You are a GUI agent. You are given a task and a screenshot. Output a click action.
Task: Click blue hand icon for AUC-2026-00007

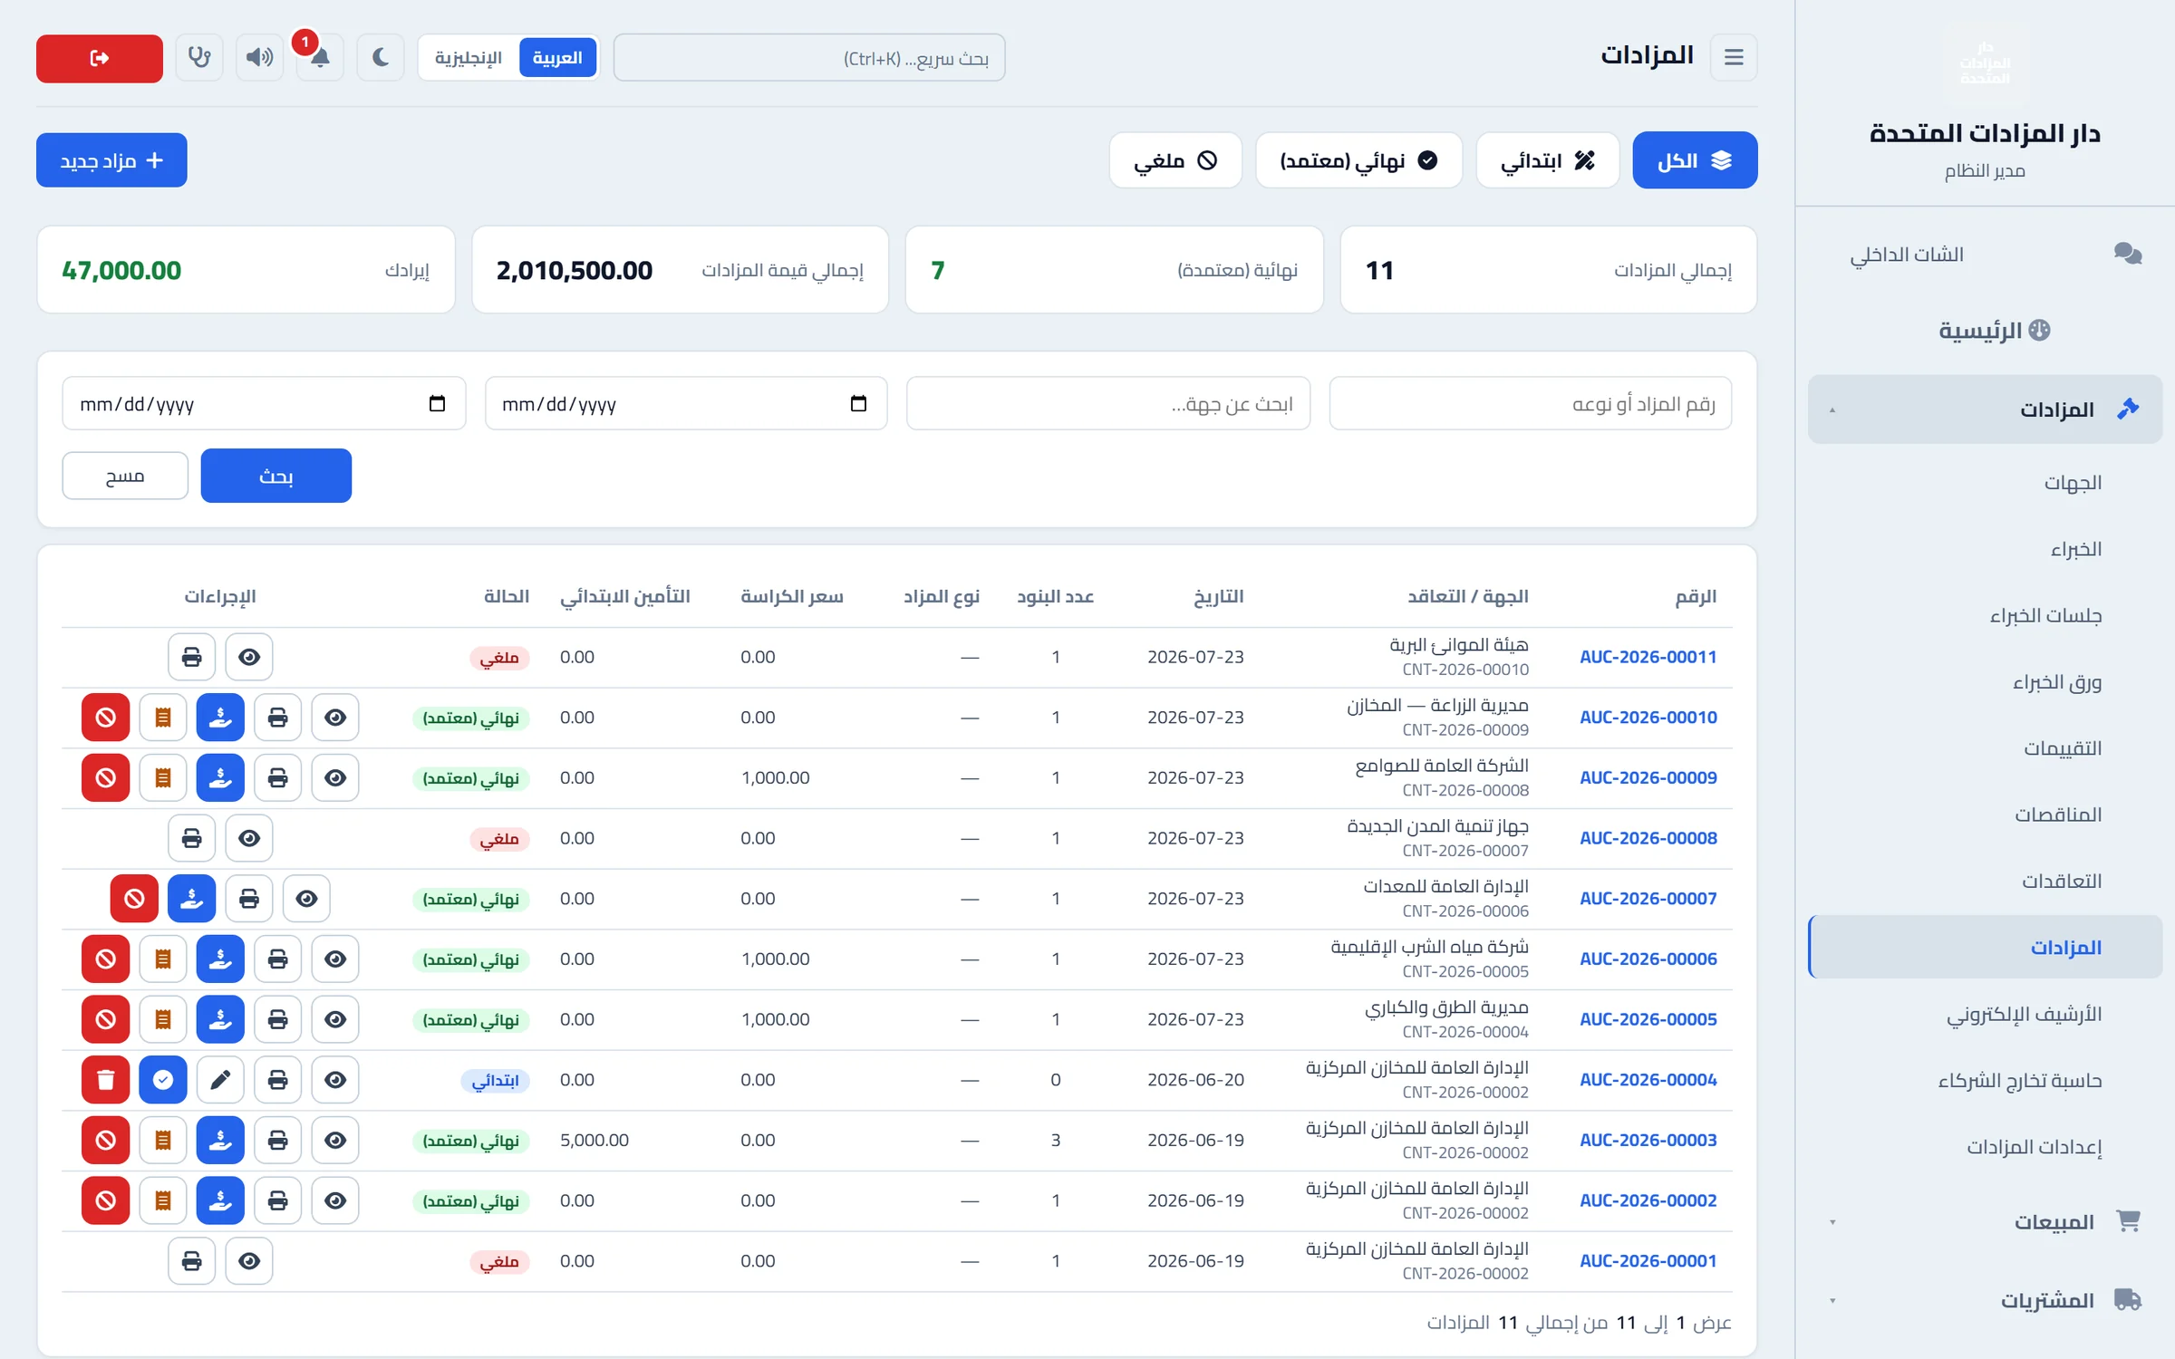tap(191, 899)
